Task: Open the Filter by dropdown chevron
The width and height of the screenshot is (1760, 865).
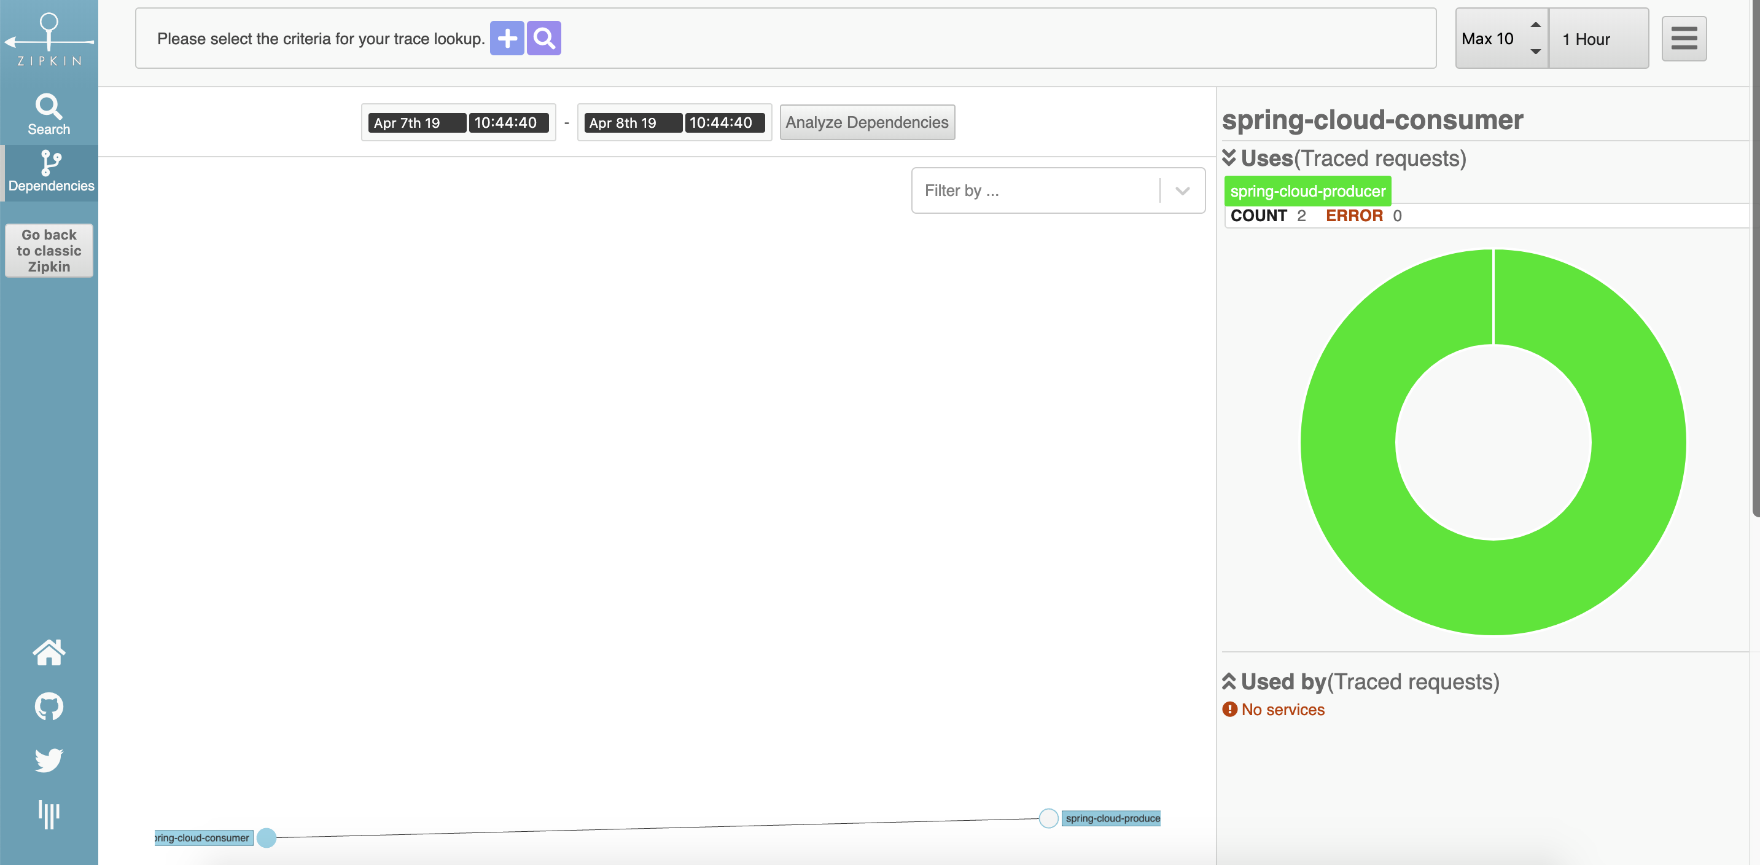Action: point(1183,190)
